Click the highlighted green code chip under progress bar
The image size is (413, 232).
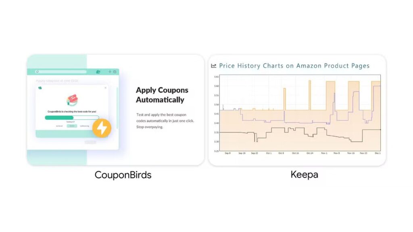point(72,126)
